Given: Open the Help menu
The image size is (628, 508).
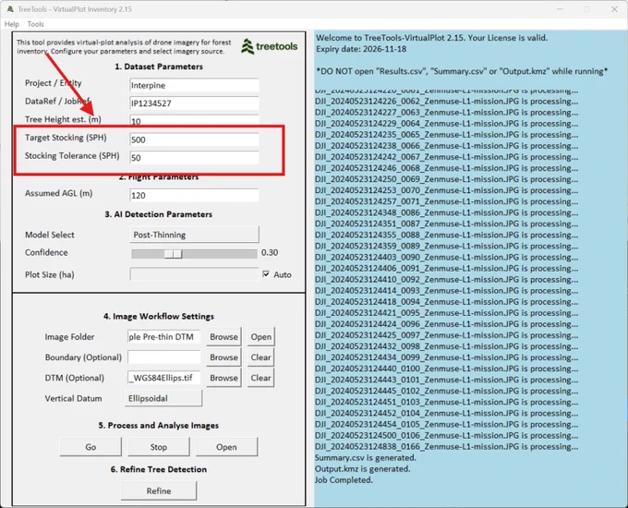Looking at the screenshot, I should click(x=12, y=24).
